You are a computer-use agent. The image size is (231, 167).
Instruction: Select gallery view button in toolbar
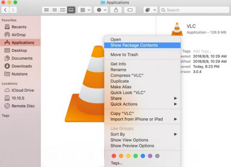(x=70, y=10)
